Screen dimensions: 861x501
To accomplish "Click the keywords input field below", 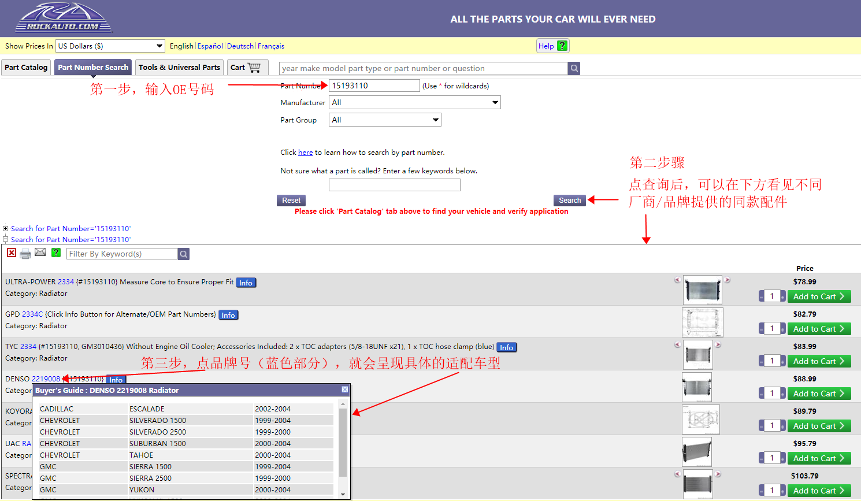I will pos(395,185).
